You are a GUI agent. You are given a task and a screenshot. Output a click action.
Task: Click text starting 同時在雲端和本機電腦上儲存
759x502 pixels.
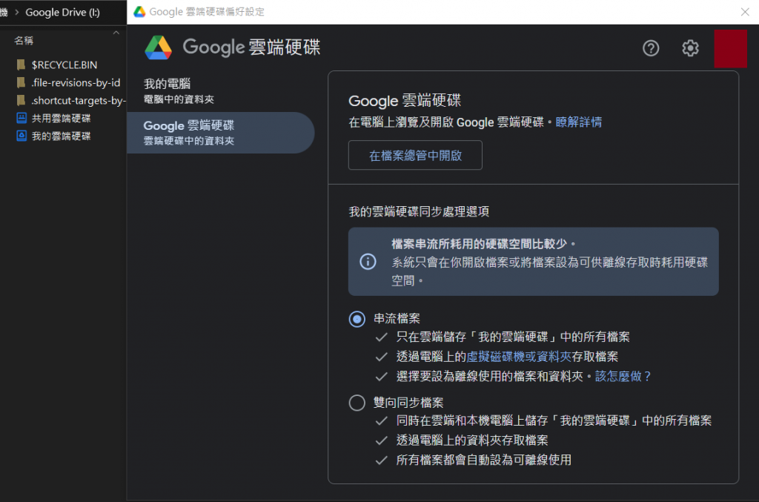tap(554, 420)
